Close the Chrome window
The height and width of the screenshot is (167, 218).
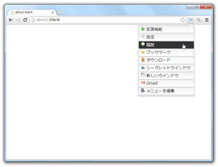206,7
